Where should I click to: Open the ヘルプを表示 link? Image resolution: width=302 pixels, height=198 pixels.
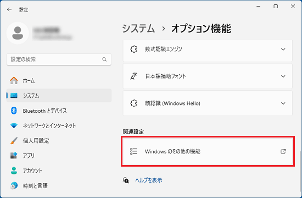[x=149, y=180]
